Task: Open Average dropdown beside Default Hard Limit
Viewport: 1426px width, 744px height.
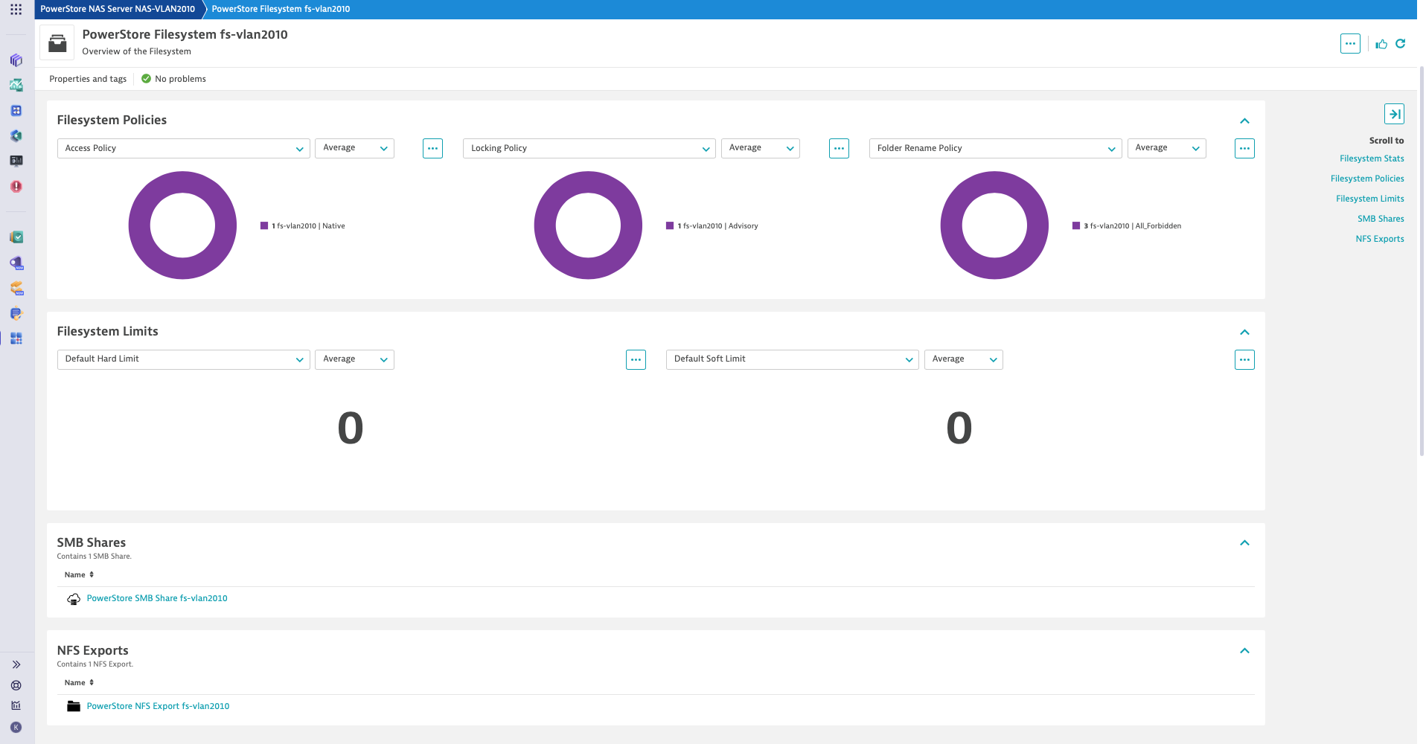Action: [x=354, y=359]
